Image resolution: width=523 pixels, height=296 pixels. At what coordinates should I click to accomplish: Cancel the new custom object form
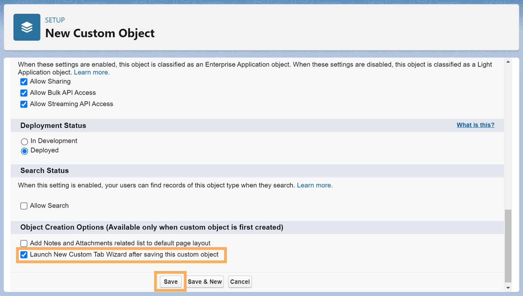tap(240, 282)
